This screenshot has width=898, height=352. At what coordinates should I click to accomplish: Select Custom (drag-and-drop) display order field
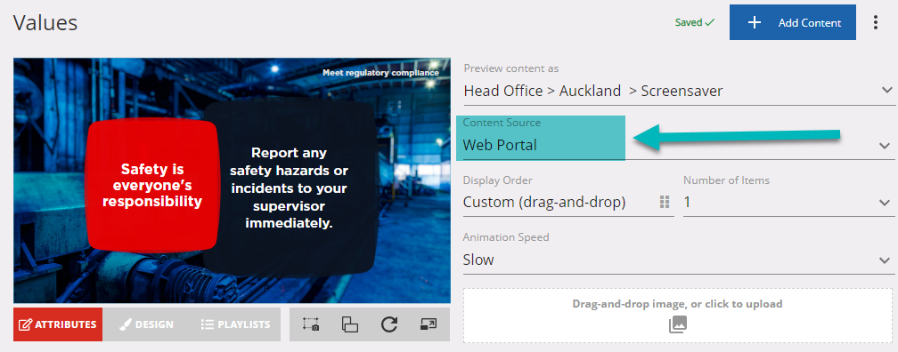coord(568,203)
